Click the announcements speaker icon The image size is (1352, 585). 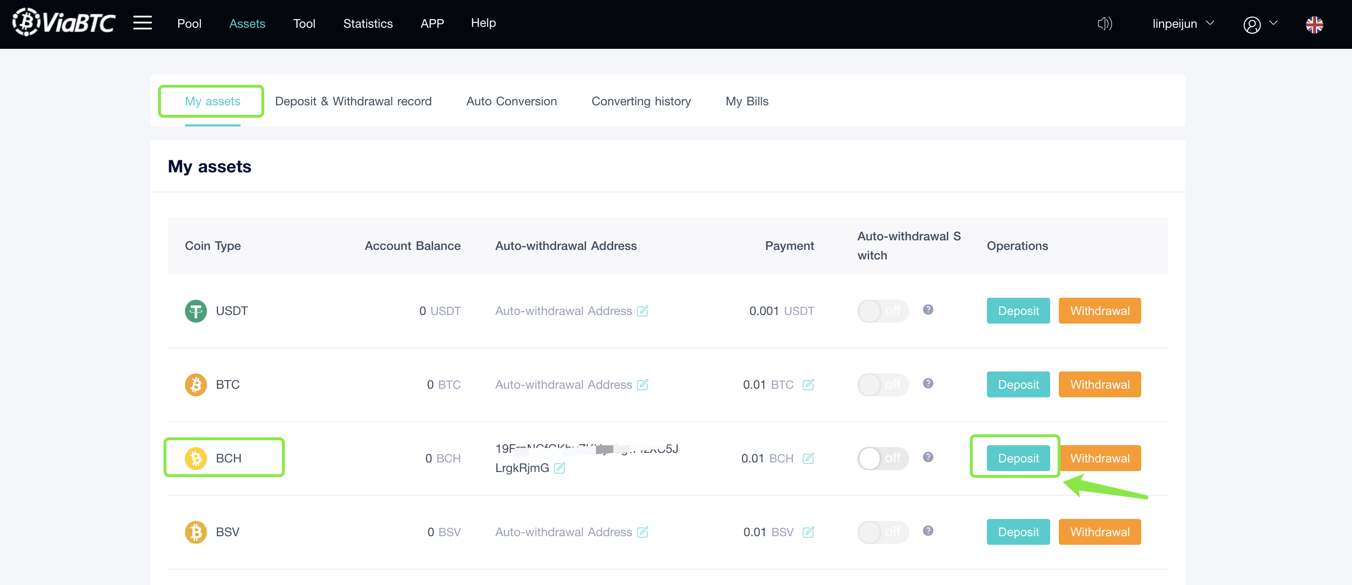coord(1105,23)
